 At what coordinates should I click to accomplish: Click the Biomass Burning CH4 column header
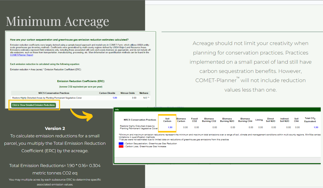coord(245,120)
